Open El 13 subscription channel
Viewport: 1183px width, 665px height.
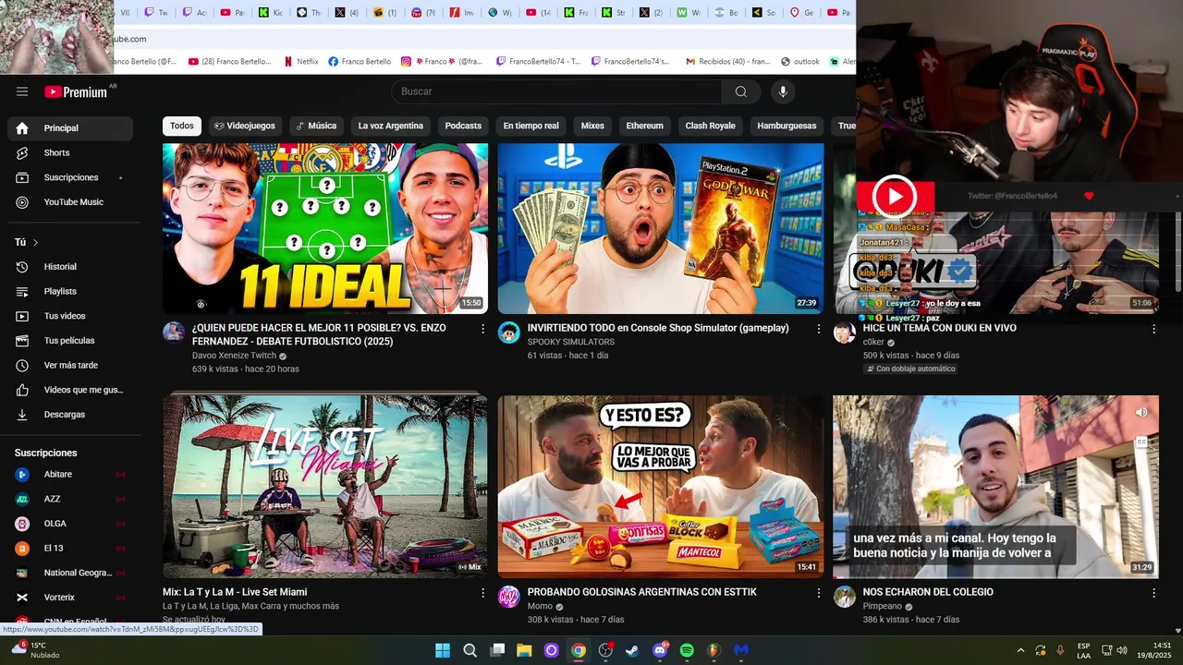70,549
